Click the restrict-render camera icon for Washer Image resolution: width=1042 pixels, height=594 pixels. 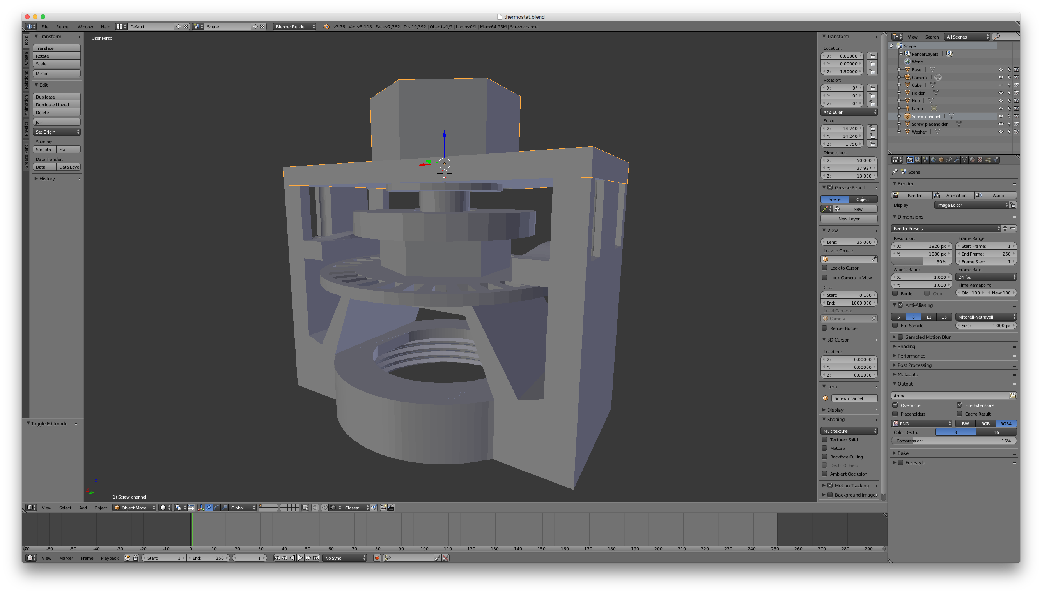(1016, 132)
